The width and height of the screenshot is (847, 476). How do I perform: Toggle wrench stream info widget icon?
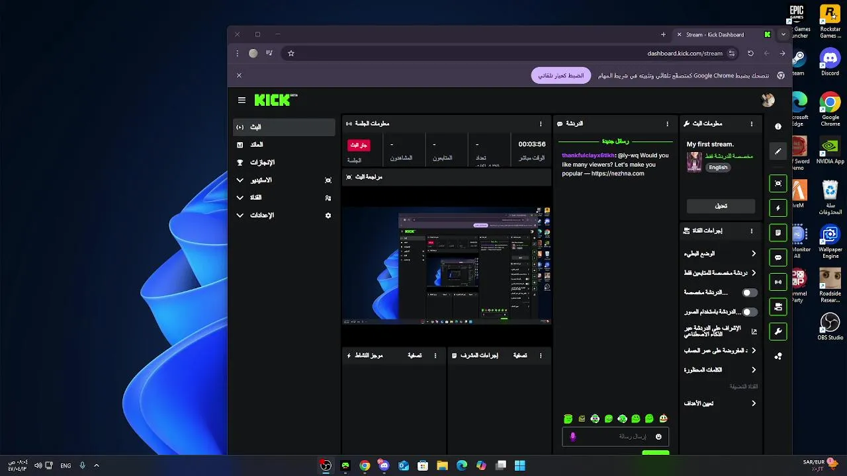coord(778,332)
